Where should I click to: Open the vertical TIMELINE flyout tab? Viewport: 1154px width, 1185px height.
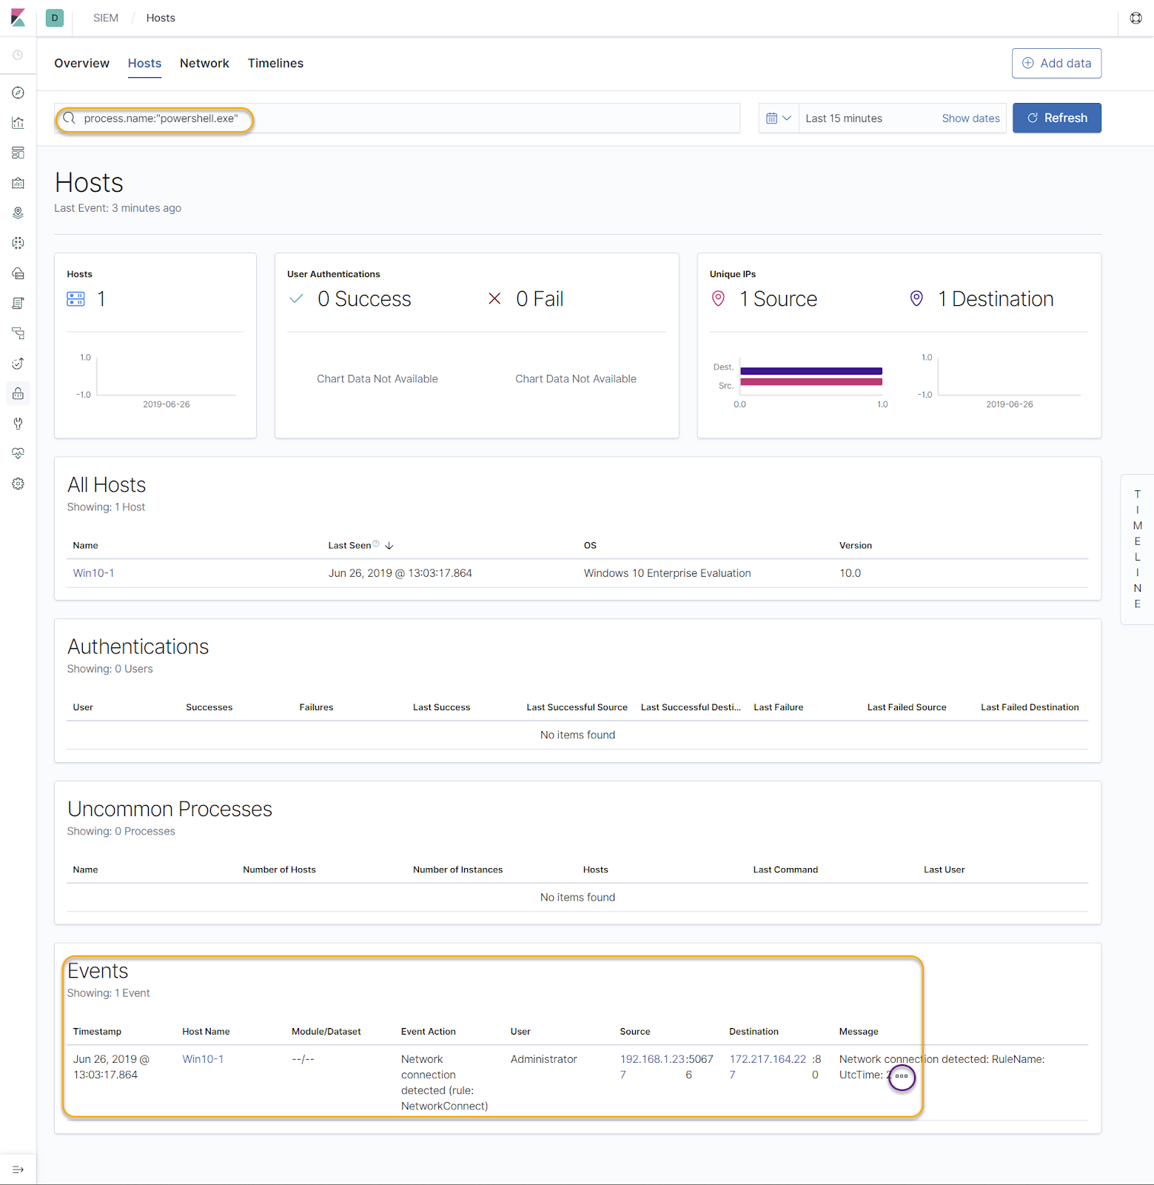[x=1138, y=549]
